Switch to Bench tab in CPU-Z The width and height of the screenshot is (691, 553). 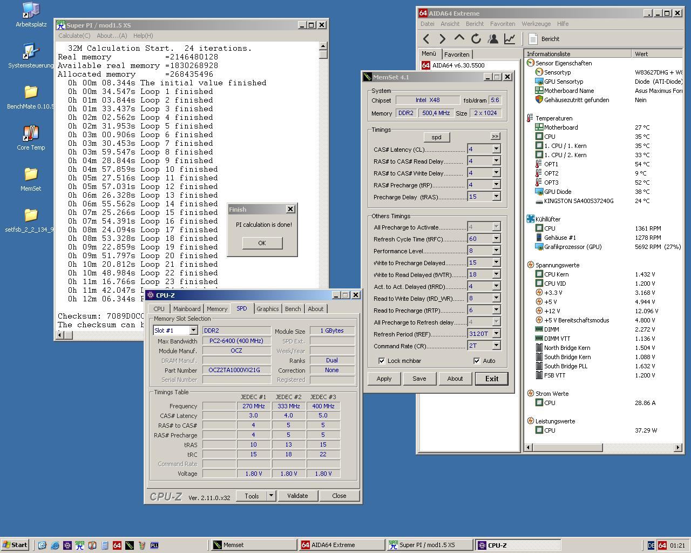pyautogui.click(x=293, y=309)
